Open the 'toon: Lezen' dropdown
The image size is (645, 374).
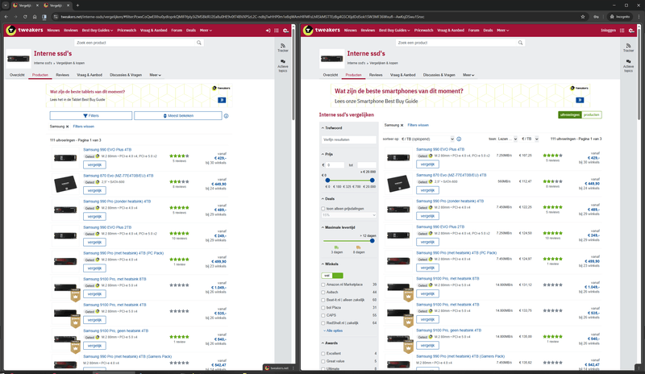pos(508,139)
